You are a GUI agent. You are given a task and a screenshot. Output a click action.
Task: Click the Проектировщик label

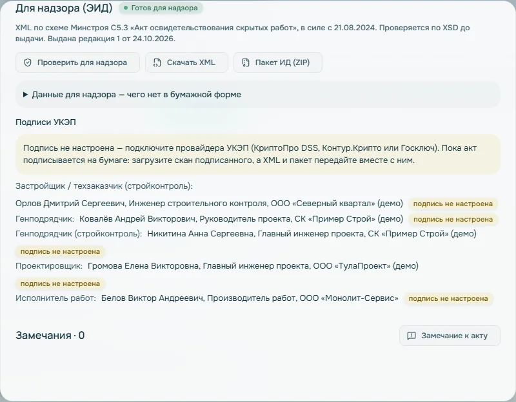point(49,266)
